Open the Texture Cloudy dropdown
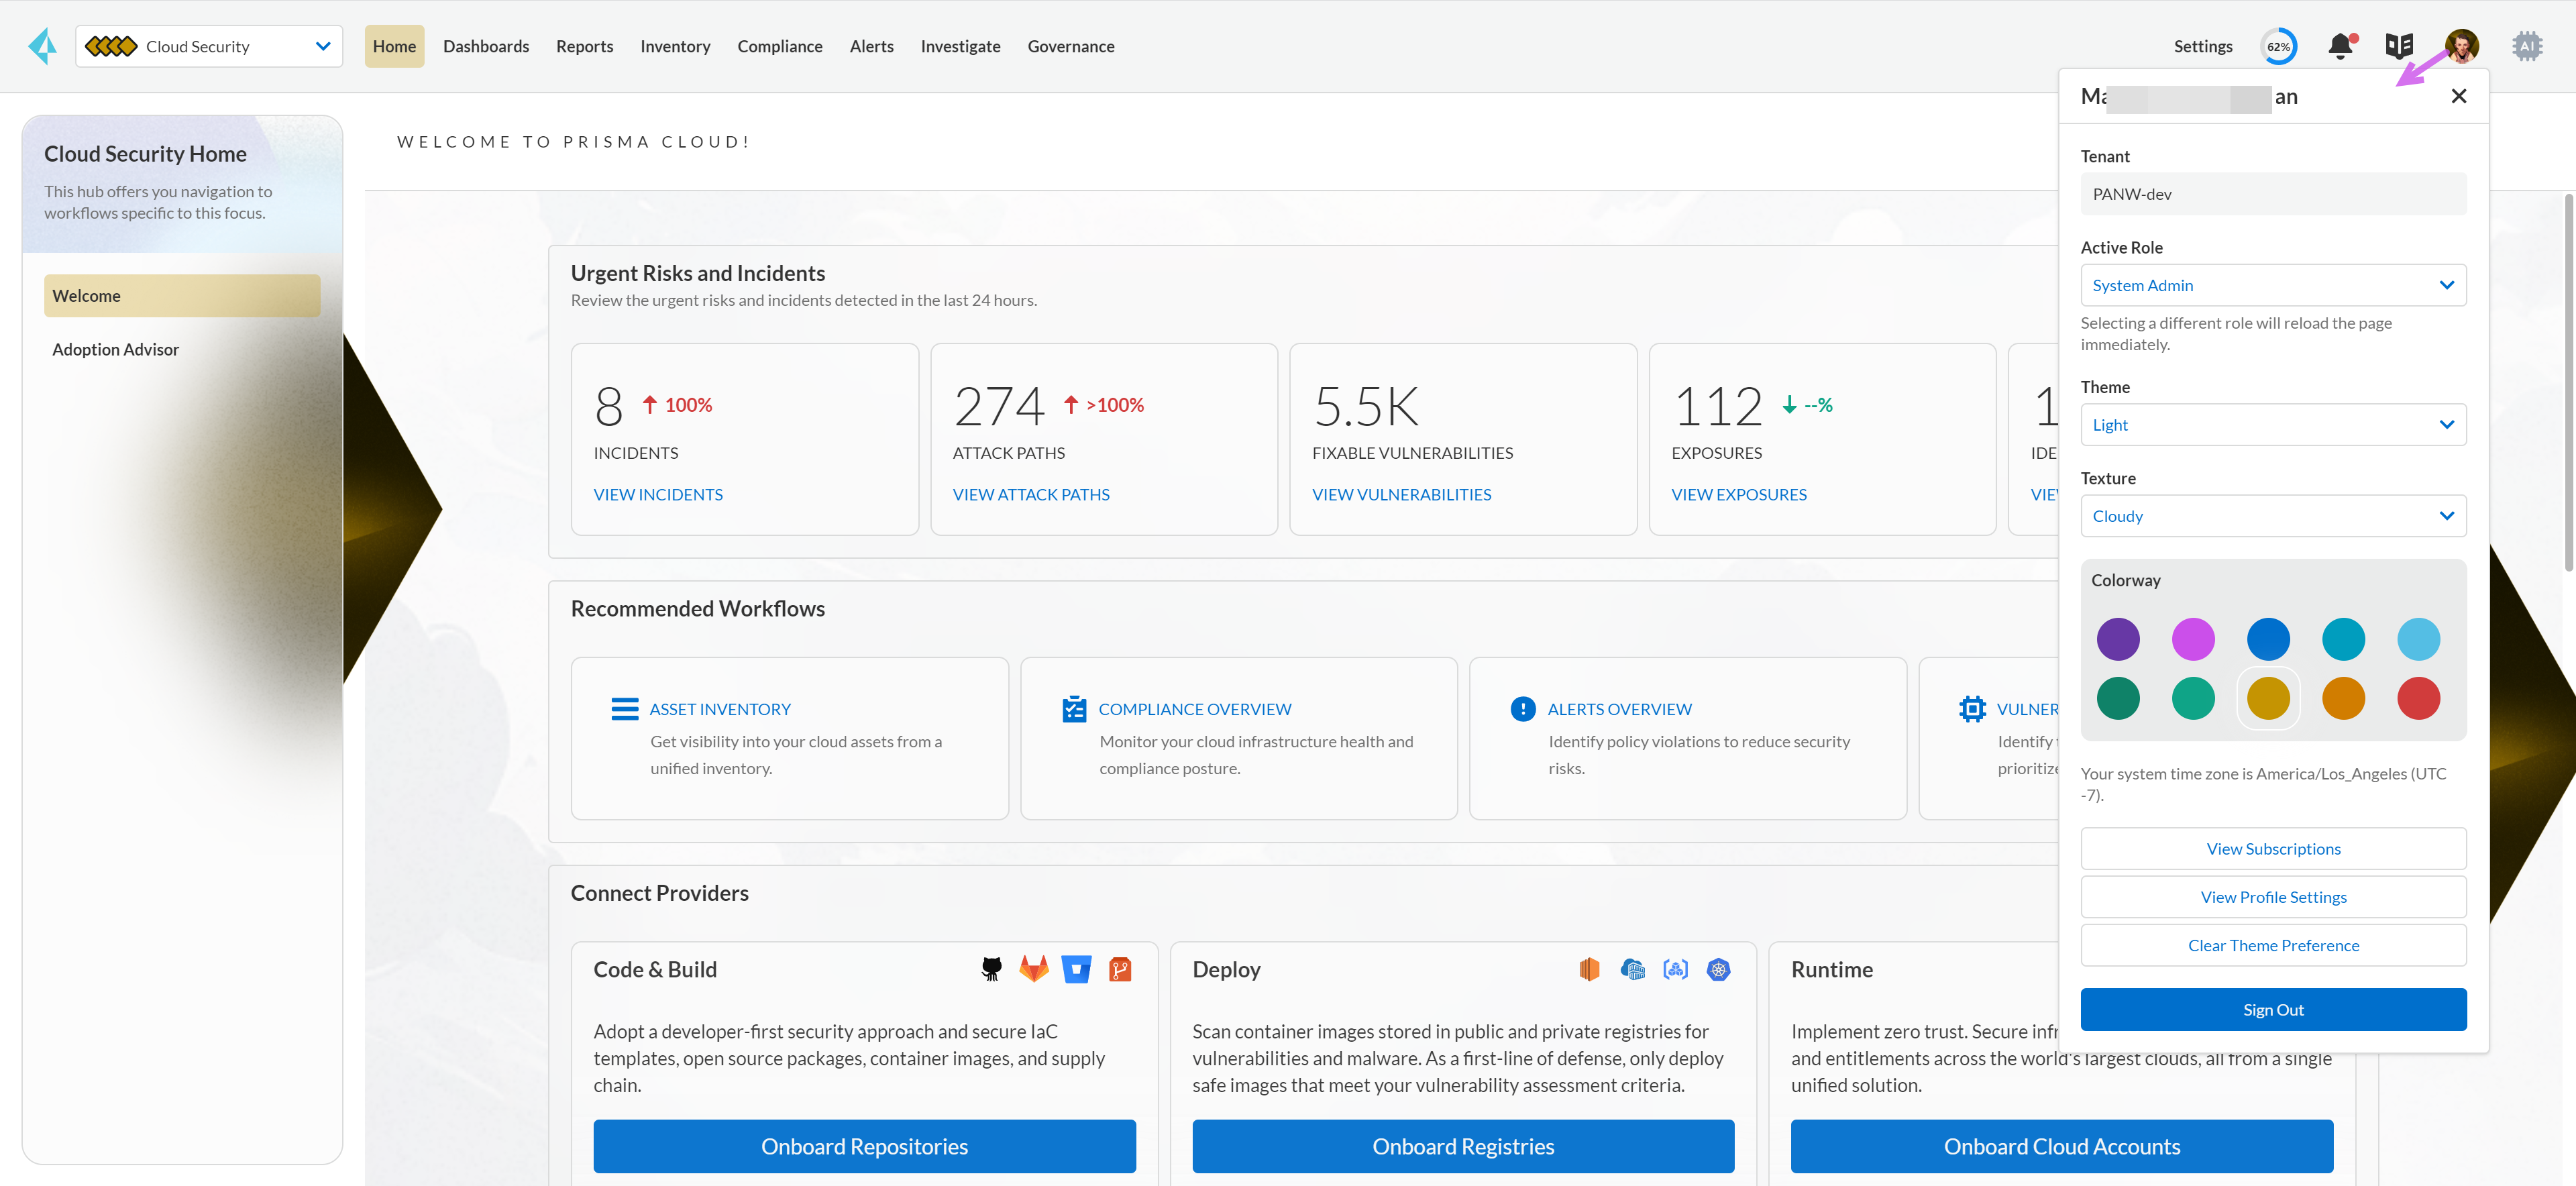 [x=2273, y=516]
